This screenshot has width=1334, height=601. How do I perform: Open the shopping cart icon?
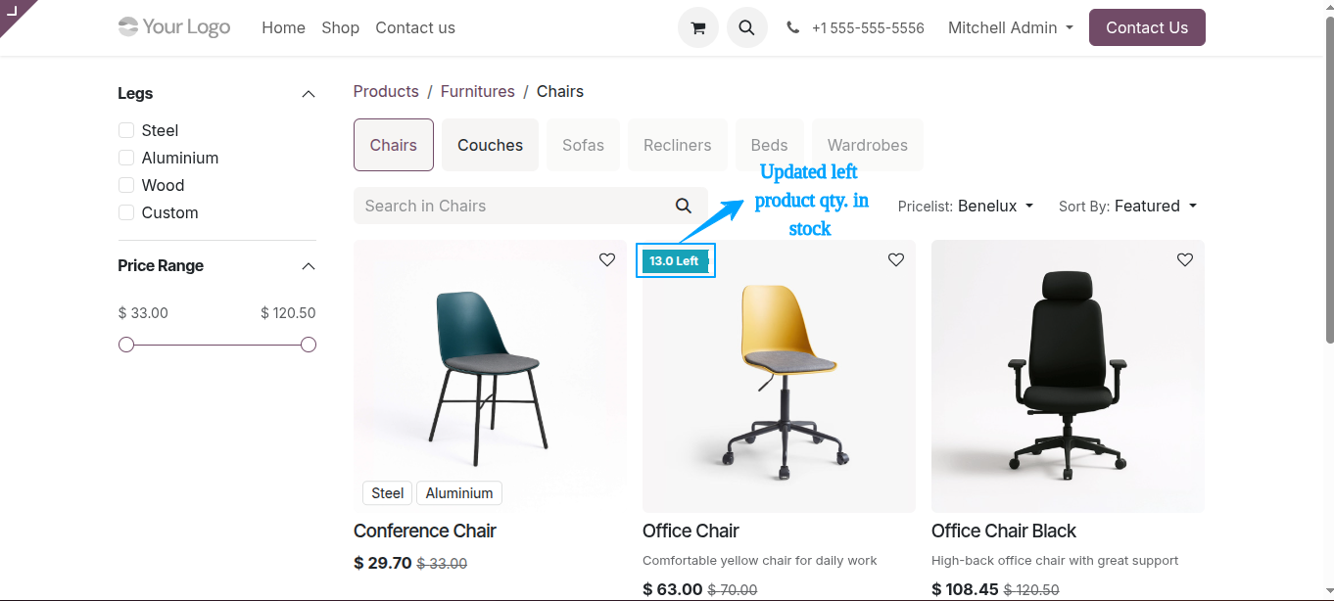tap(698, 27)
